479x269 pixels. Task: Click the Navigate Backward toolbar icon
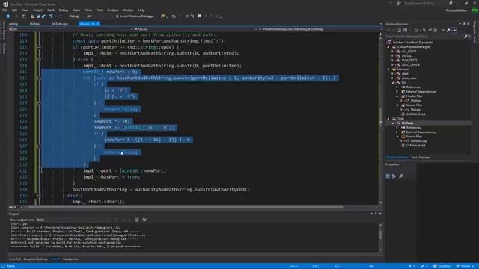pos(8,16)
